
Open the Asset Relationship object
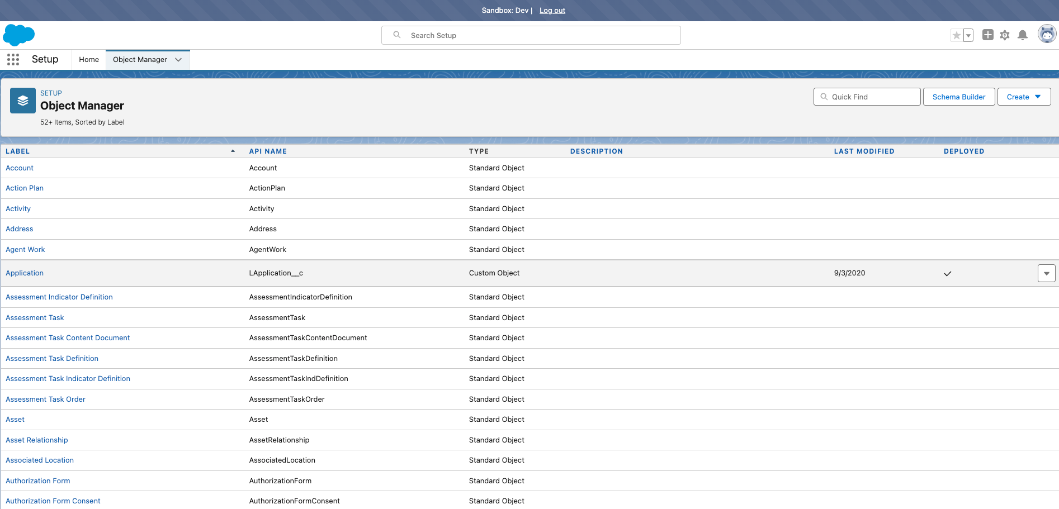[x=37, y=440]
